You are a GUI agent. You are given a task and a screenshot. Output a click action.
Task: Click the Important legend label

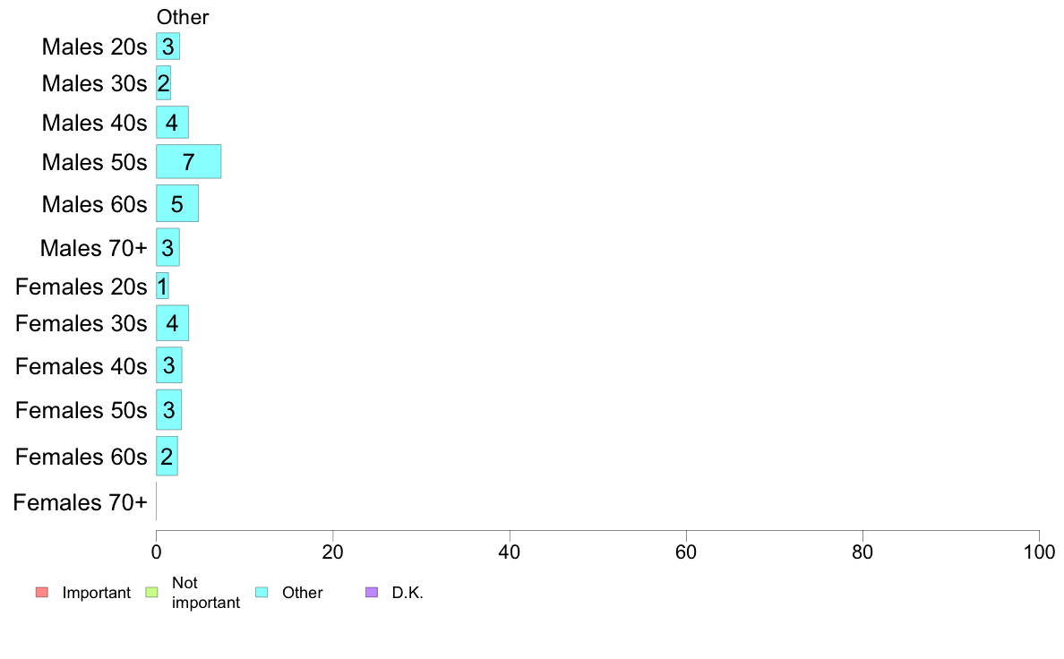(x=97, y=593)
